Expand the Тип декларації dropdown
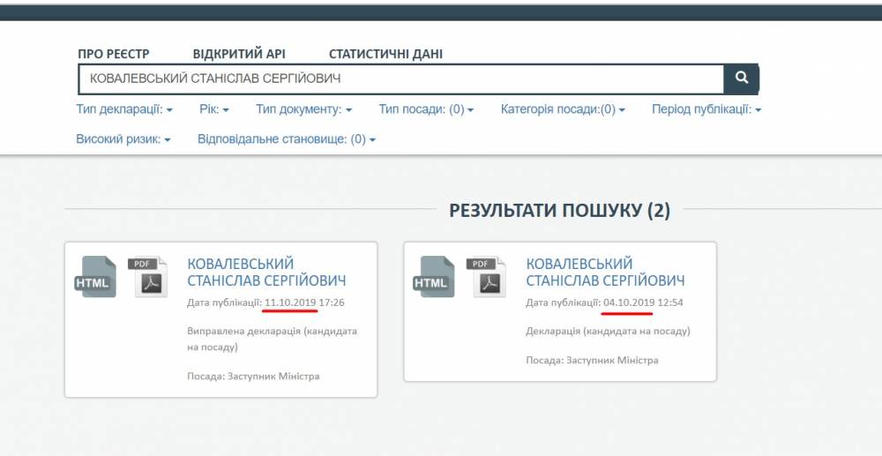The width and height of the screenshot is (882, 456). click(124, 110)
